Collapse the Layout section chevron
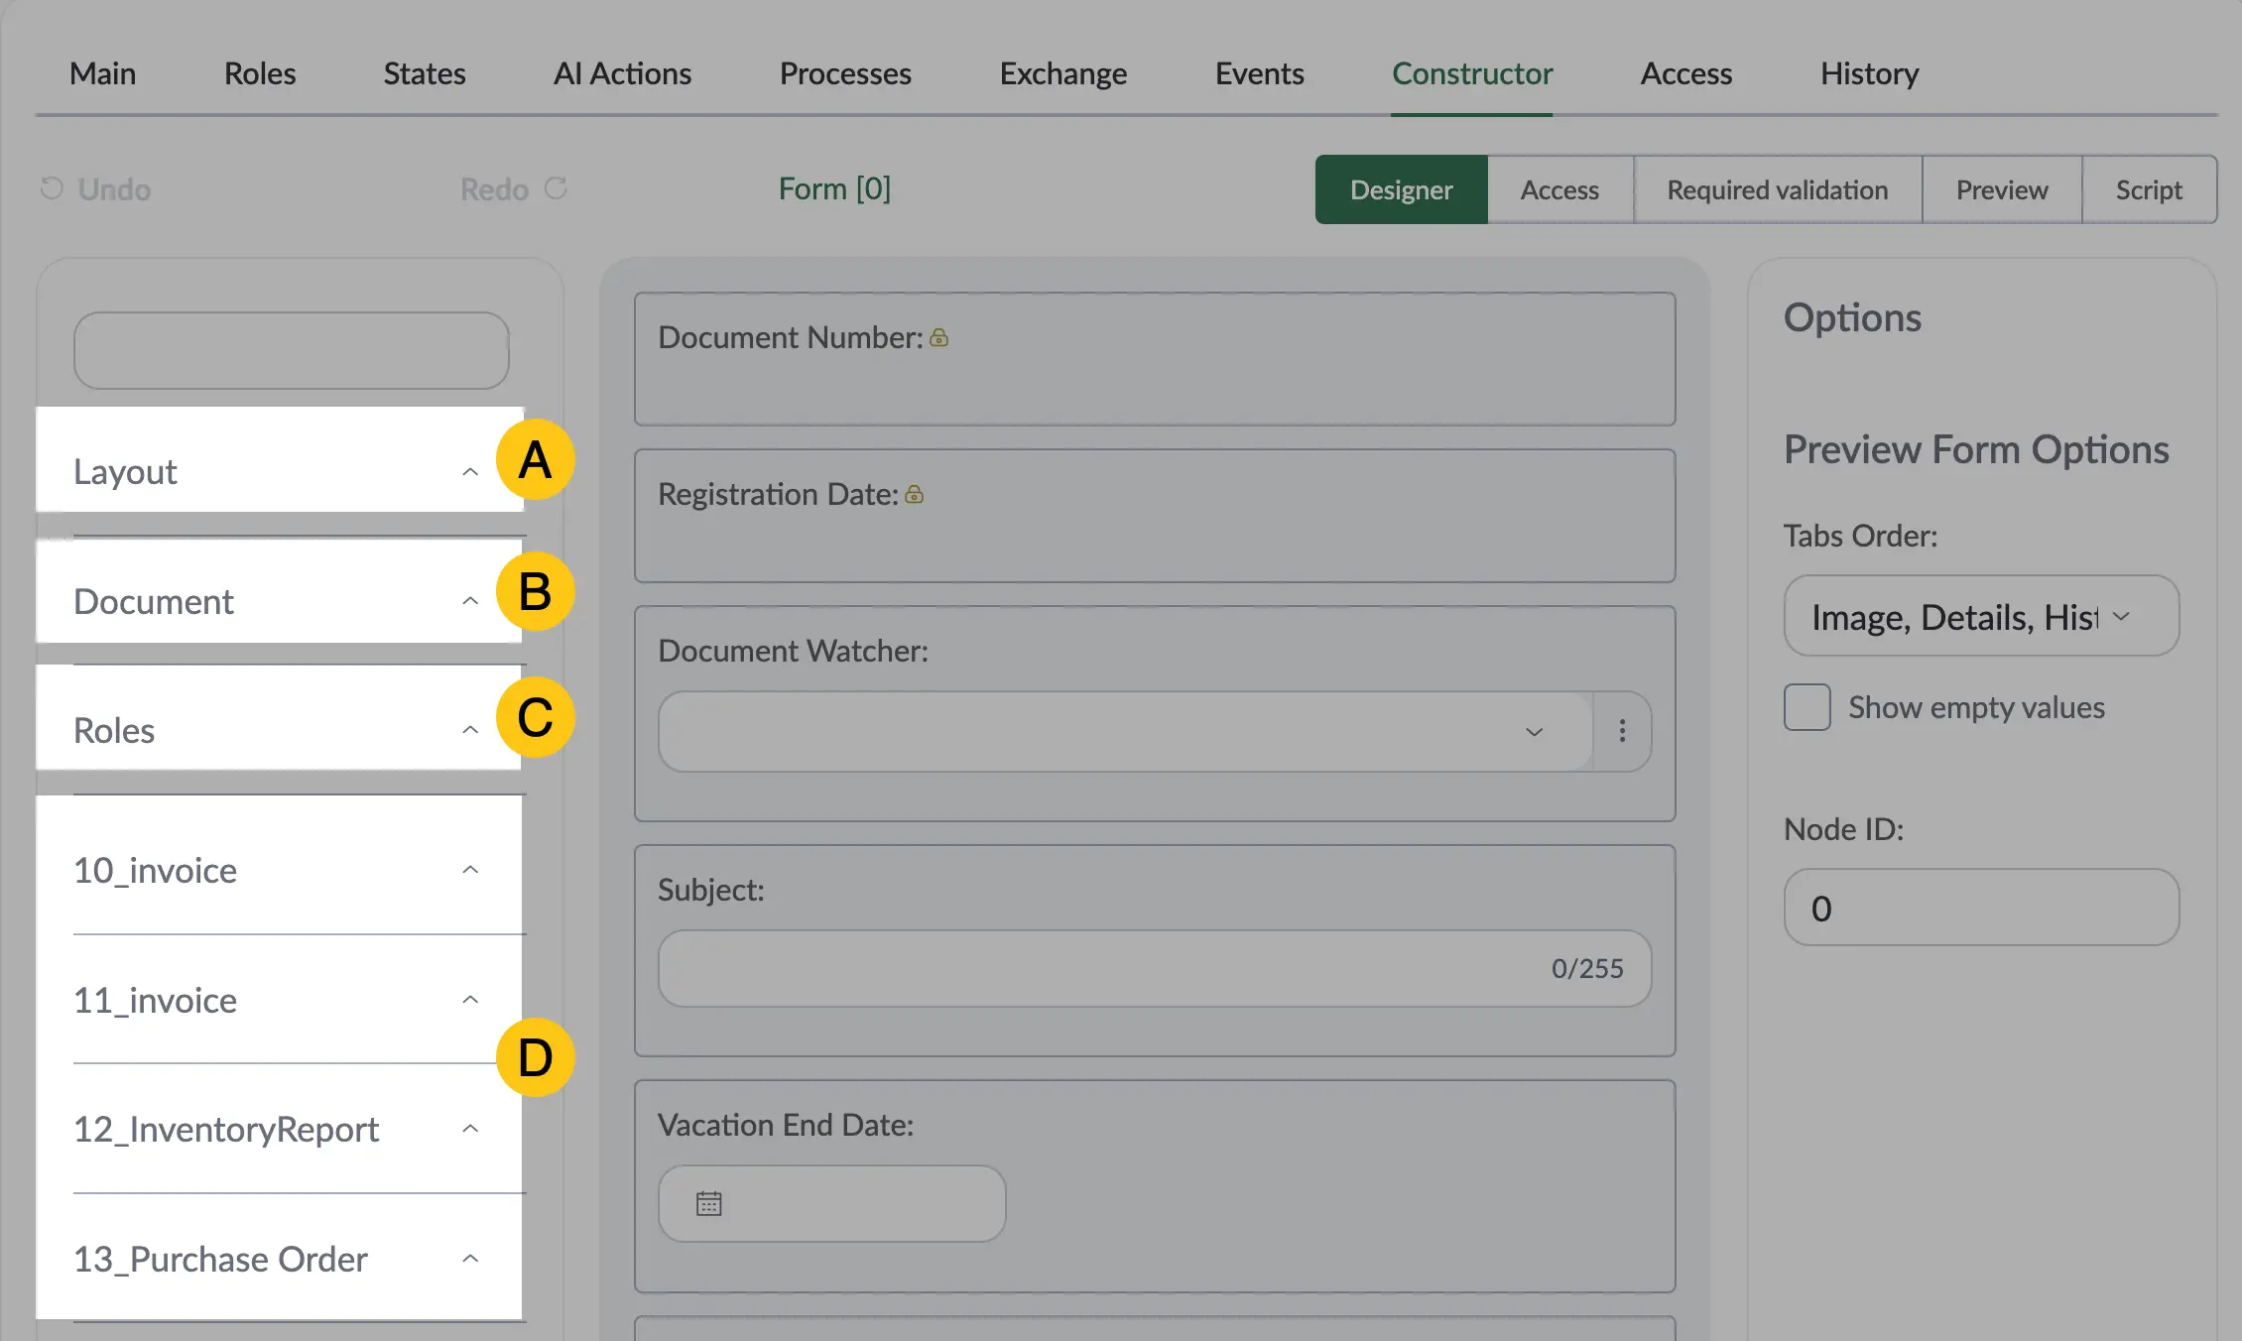2242x1341 pixels. coord(470,472)
